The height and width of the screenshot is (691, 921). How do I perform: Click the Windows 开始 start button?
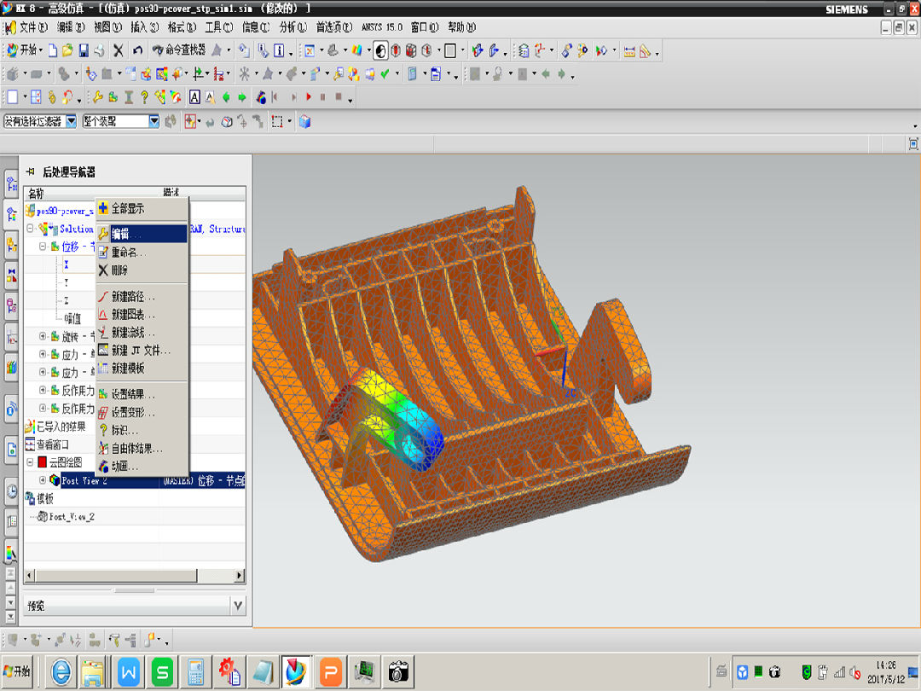point(17,671)
